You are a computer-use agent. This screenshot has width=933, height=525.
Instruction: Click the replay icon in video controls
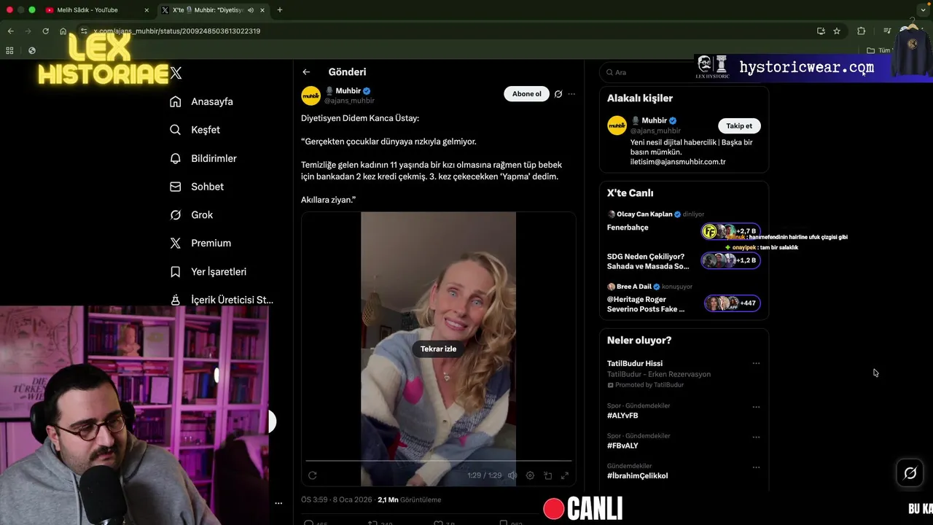(313, 475)
